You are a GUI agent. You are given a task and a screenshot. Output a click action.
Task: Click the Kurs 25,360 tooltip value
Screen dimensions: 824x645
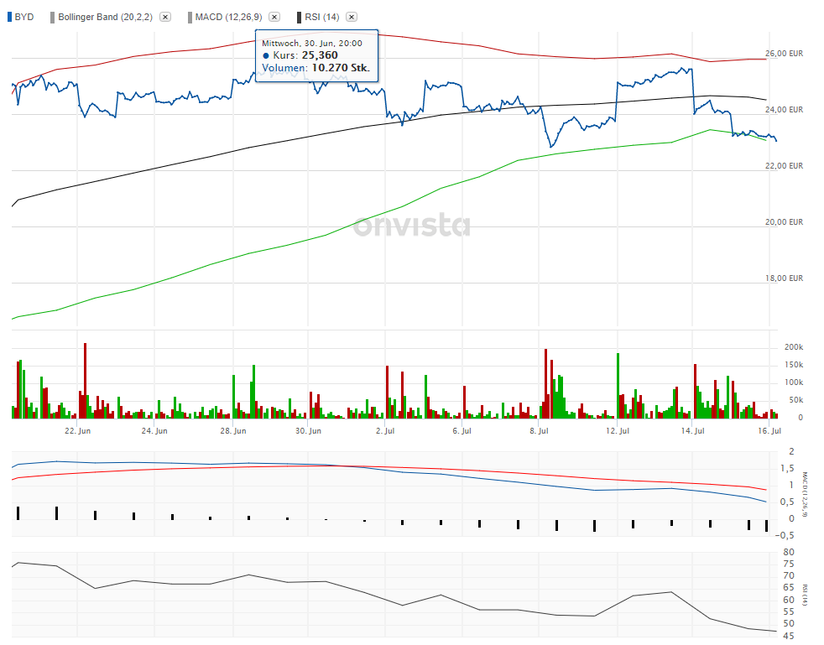[x=320, y=55]
